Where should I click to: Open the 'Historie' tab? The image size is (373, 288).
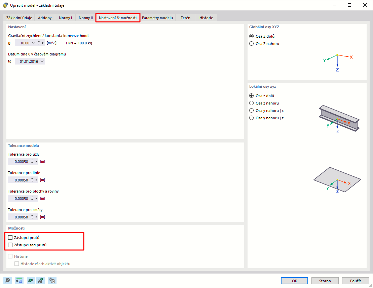click(x=206, y=18)
